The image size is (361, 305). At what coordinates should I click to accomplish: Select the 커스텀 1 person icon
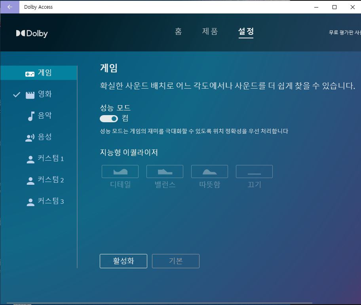point(30,159)
